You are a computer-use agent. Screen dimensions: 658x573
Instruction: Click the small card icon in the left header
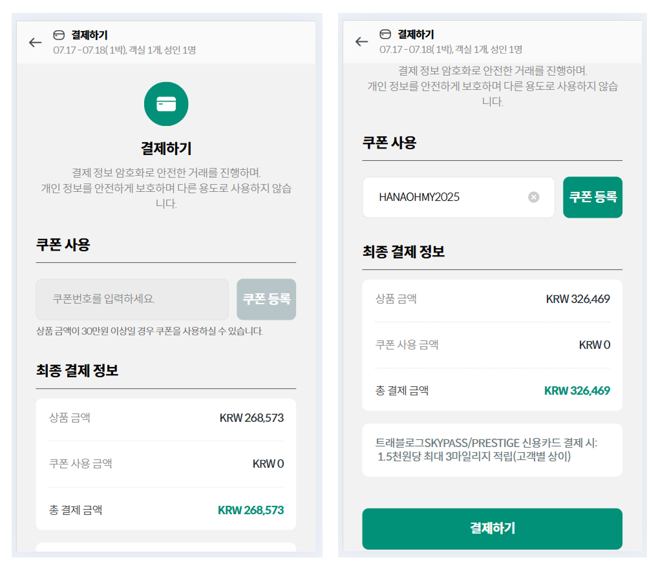click(x=59, y=35)
